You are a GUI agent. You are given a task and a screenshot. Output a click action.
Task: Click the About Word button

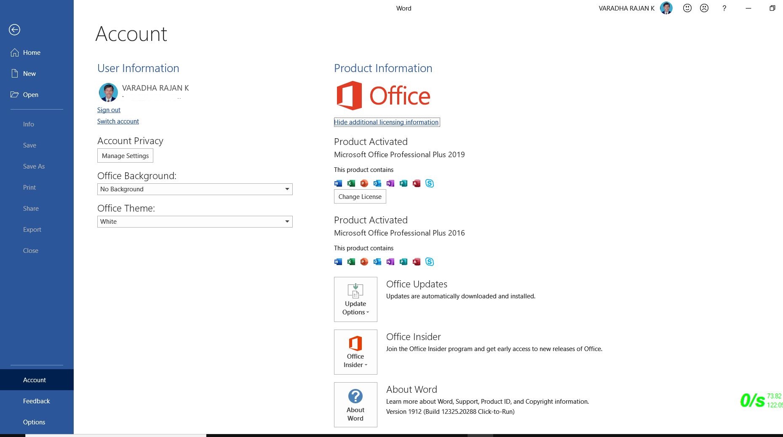[x=355, y=405]
